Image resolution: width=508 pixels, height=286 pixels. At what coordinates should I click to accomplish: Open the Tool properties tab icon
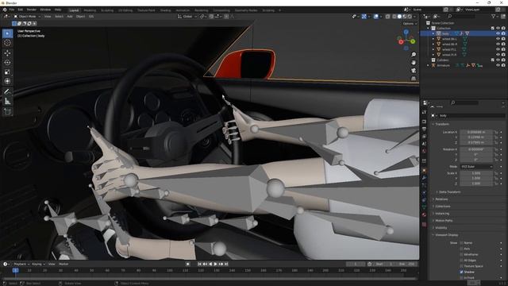tap(424, 112)
